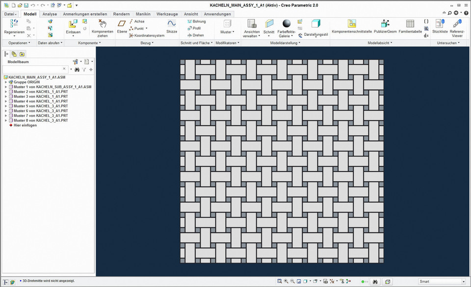
Task: Select the Komponenten ziehen tool
Action: (x=102, y=24)
